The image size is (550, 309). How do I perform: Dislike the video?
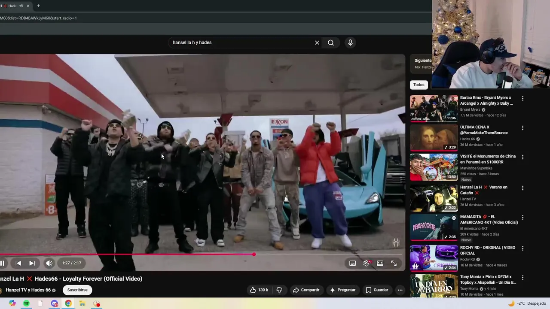point(279,290)
